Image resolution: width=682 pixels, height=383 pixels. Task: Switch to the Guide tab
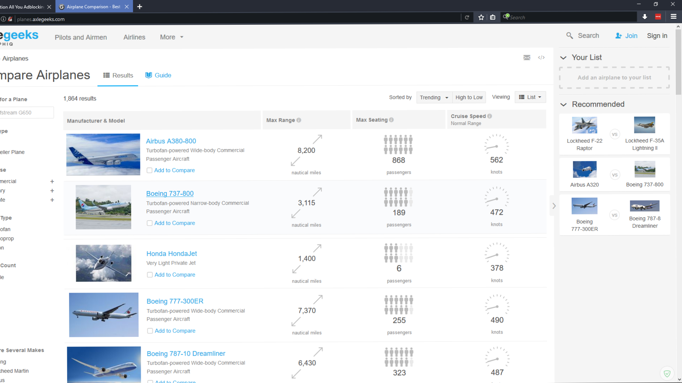[x=158, y=75]
